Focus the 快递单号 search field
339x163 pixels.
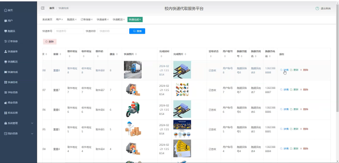69,31
